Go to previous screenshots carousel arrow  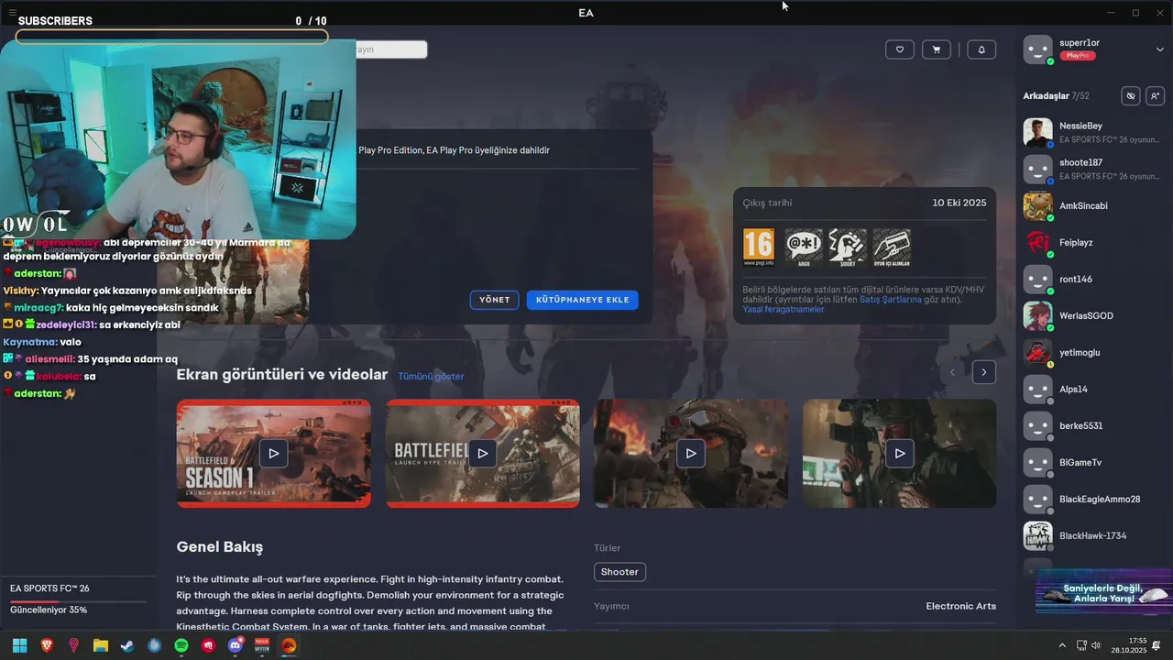[x=952, y=371]
